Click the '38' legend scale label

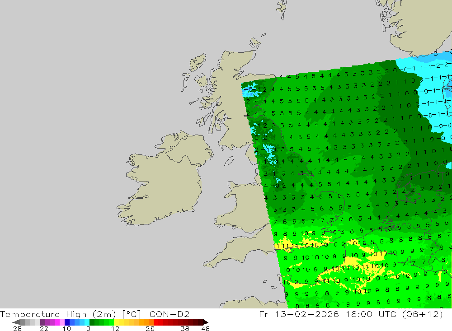(x=185, y=328)
